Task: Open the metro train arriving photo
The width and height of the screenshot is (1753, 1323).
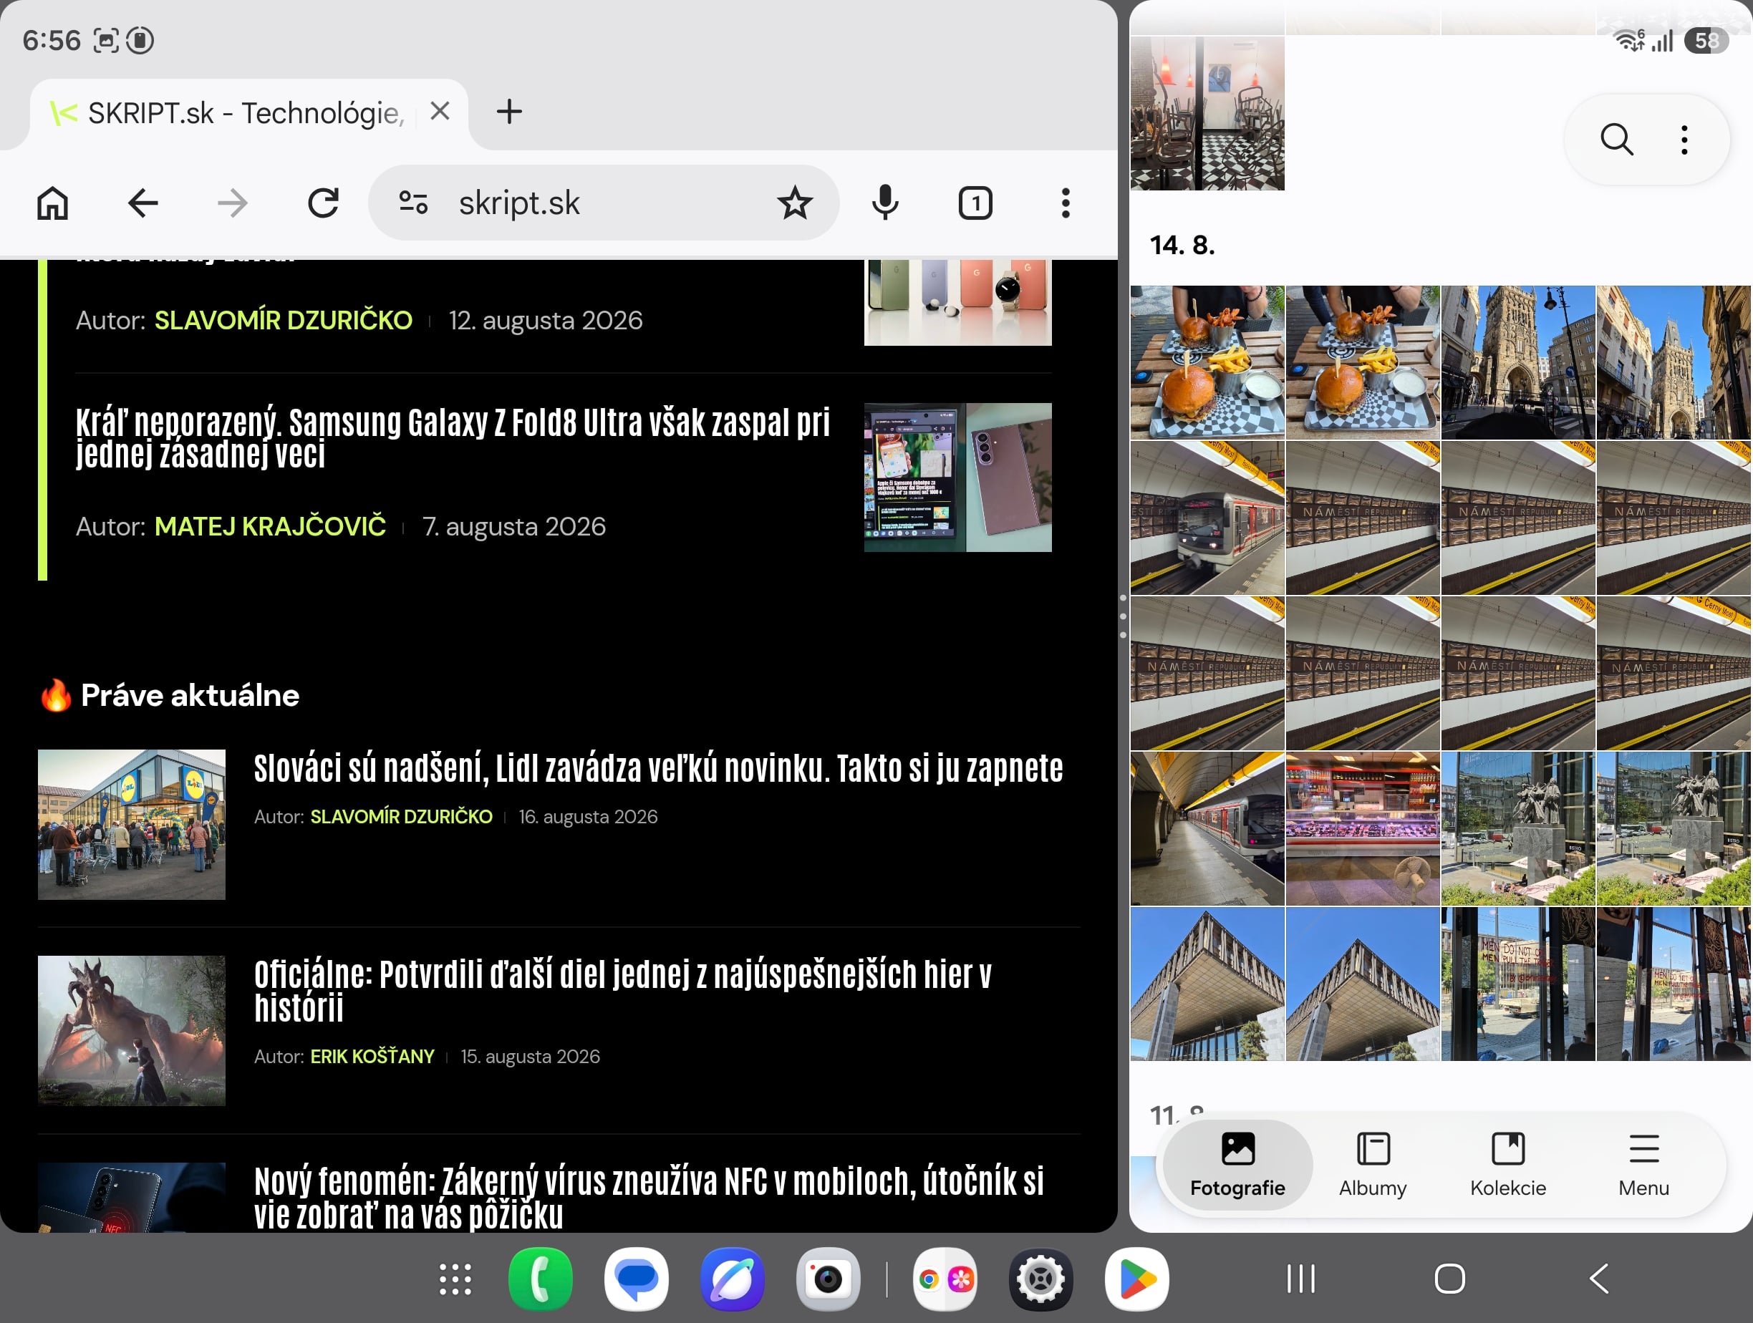Action: pyautogui.click(x=1207, y=518)
